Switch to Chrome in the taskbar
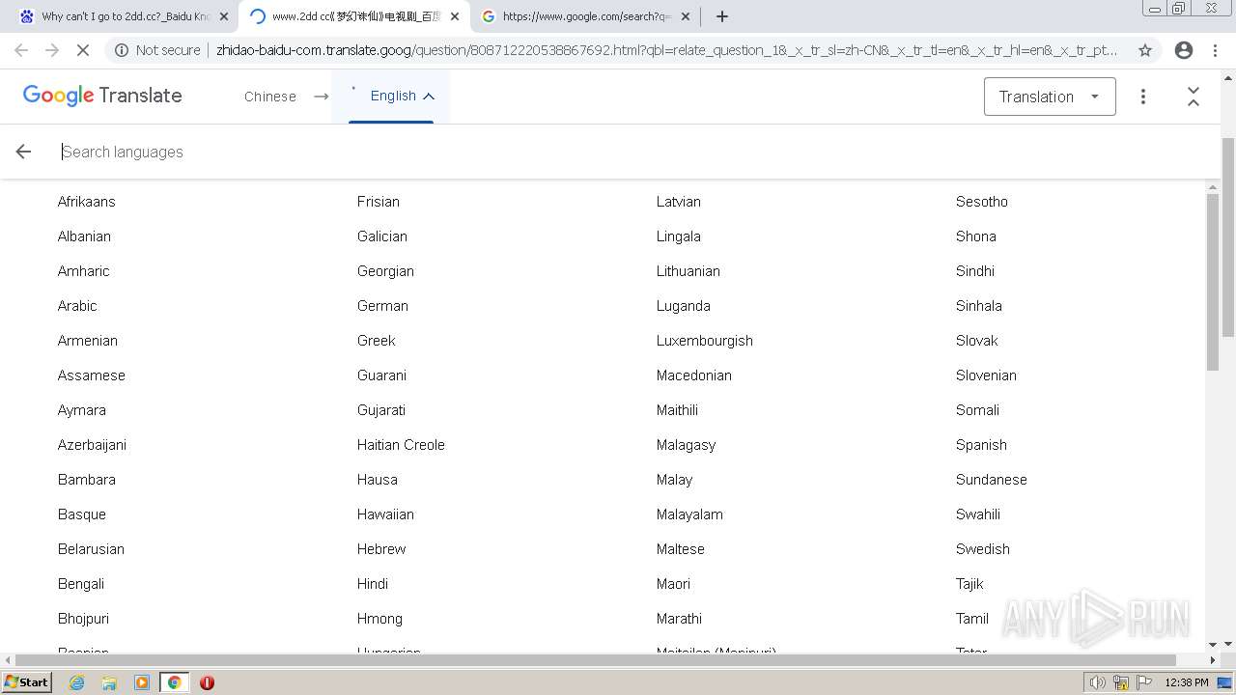The image size is (1236, 695). [175, 682]
